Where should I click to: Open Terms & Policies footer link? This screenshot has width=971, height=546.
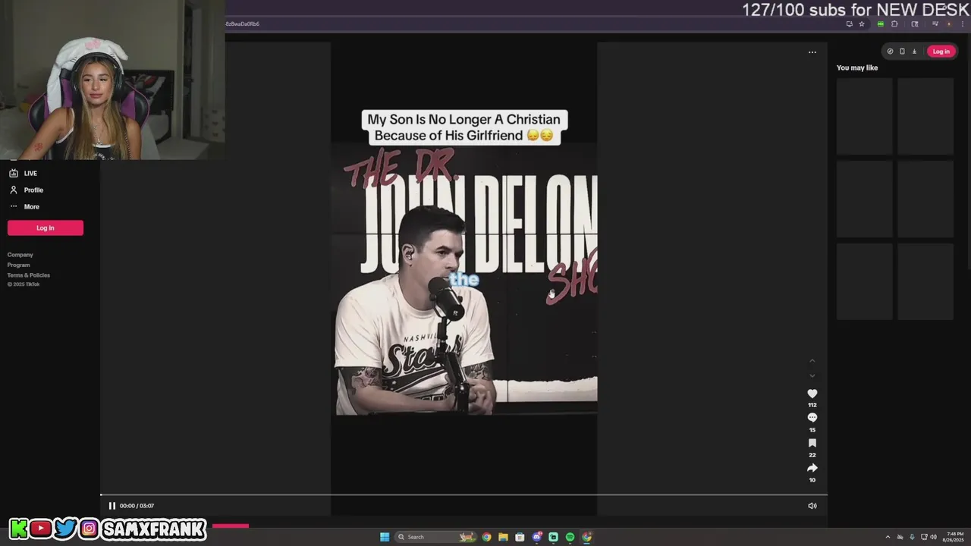click(x=29, y=275)
